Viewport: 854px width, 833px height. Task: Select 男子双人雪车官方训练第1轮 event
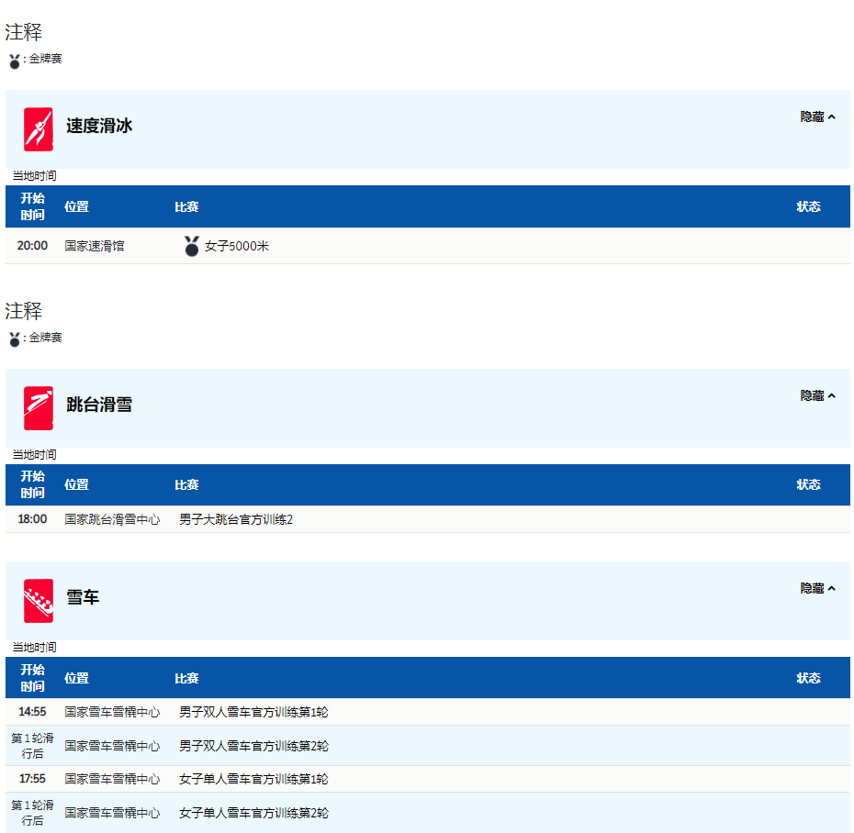(253, 712)
